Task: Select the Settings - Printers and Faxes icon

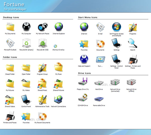Action: point(133,59)
